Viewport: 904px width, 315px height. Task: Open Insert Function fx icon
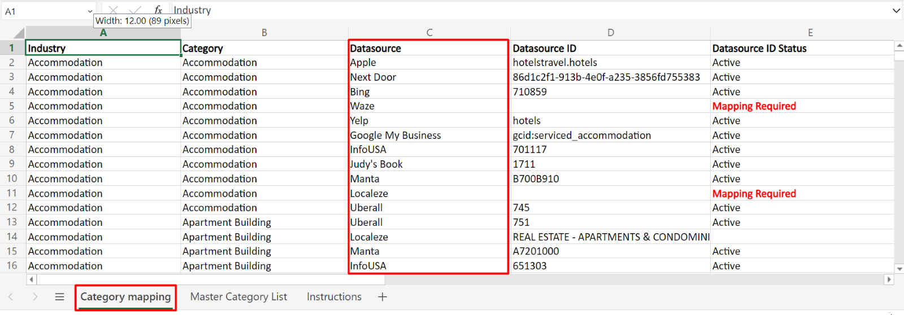click(158, 10)
